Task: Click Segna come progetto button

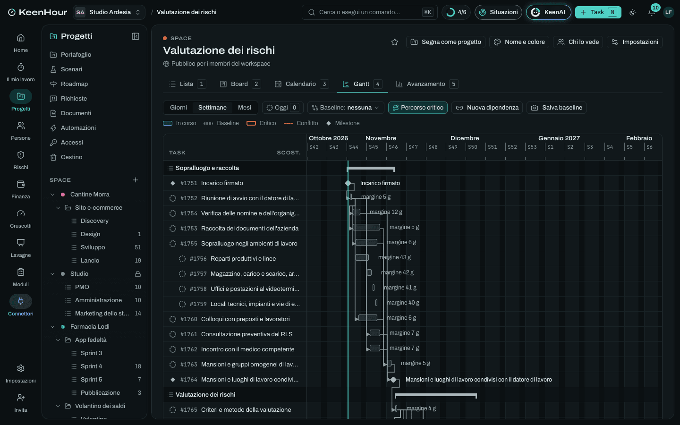Action: tap(446, 42)
